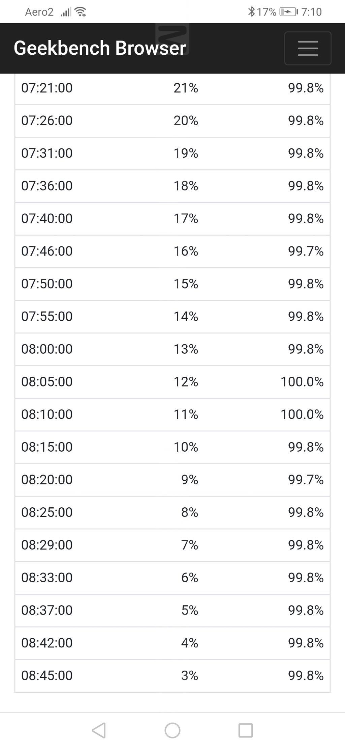Tap the Geekbench Browser title
The image size is (345, 749).
100,48
